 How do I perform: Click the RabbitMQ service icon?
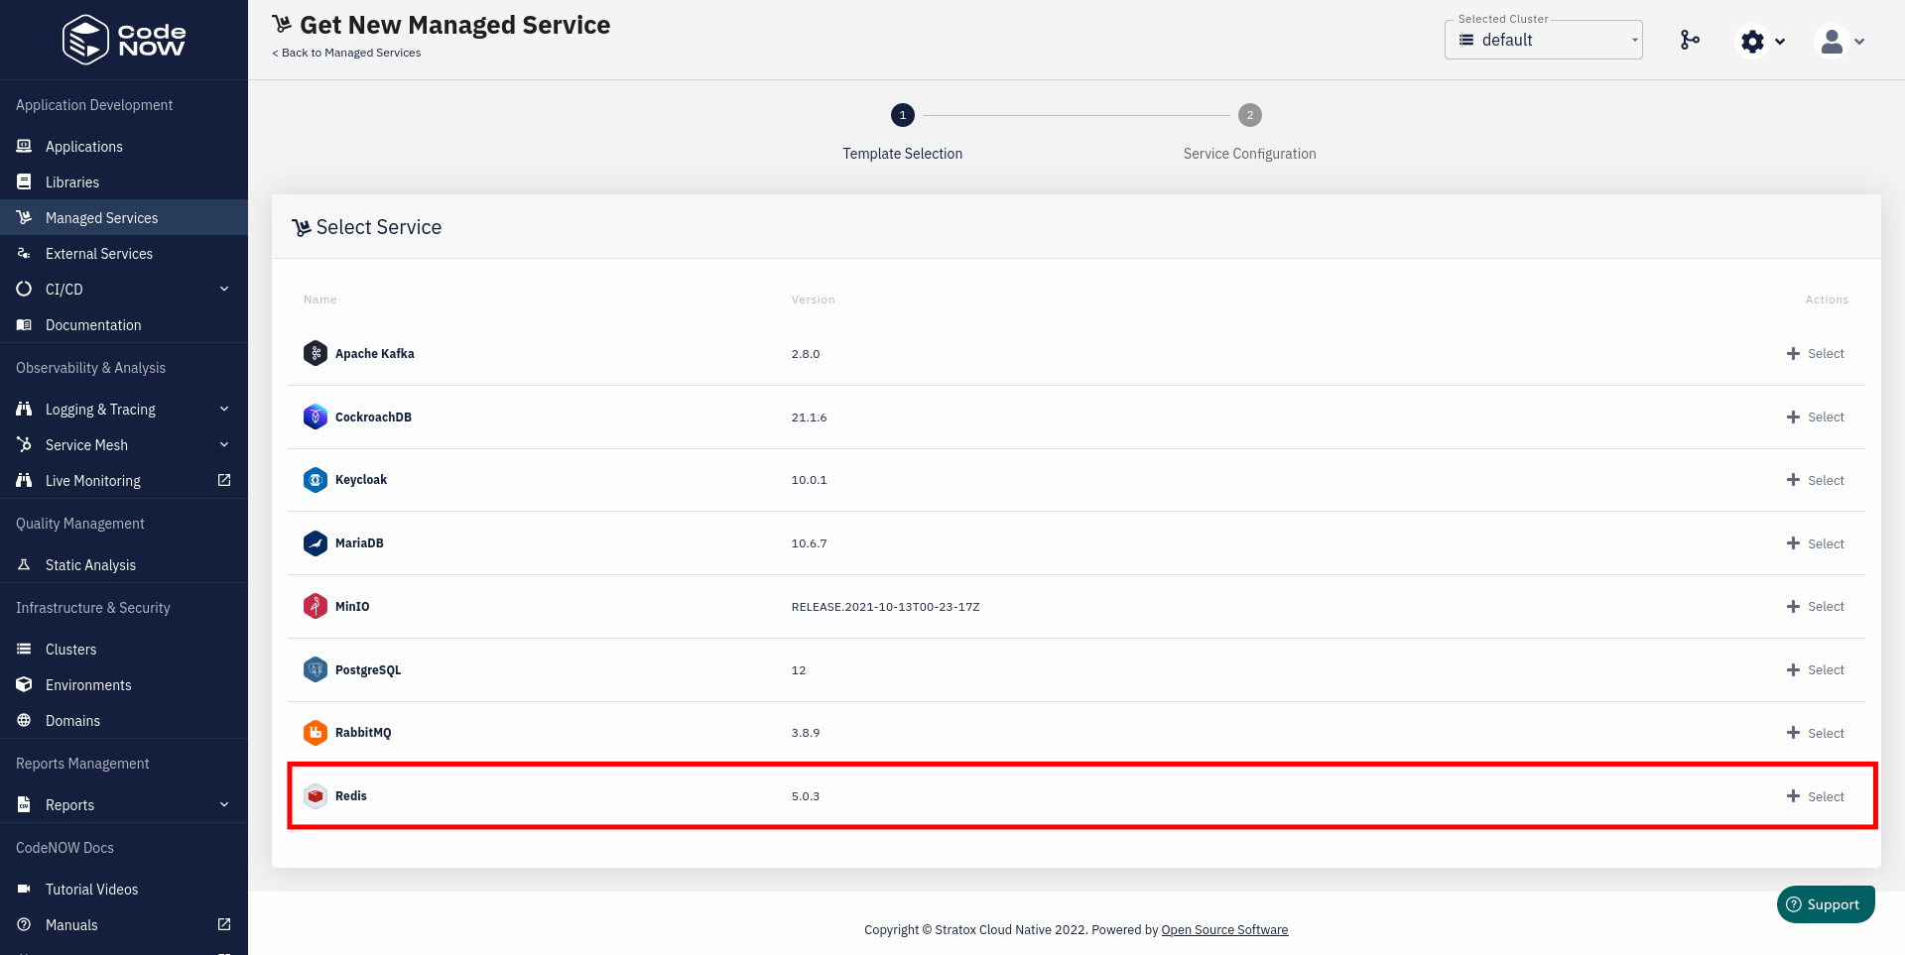click(316, 733)
